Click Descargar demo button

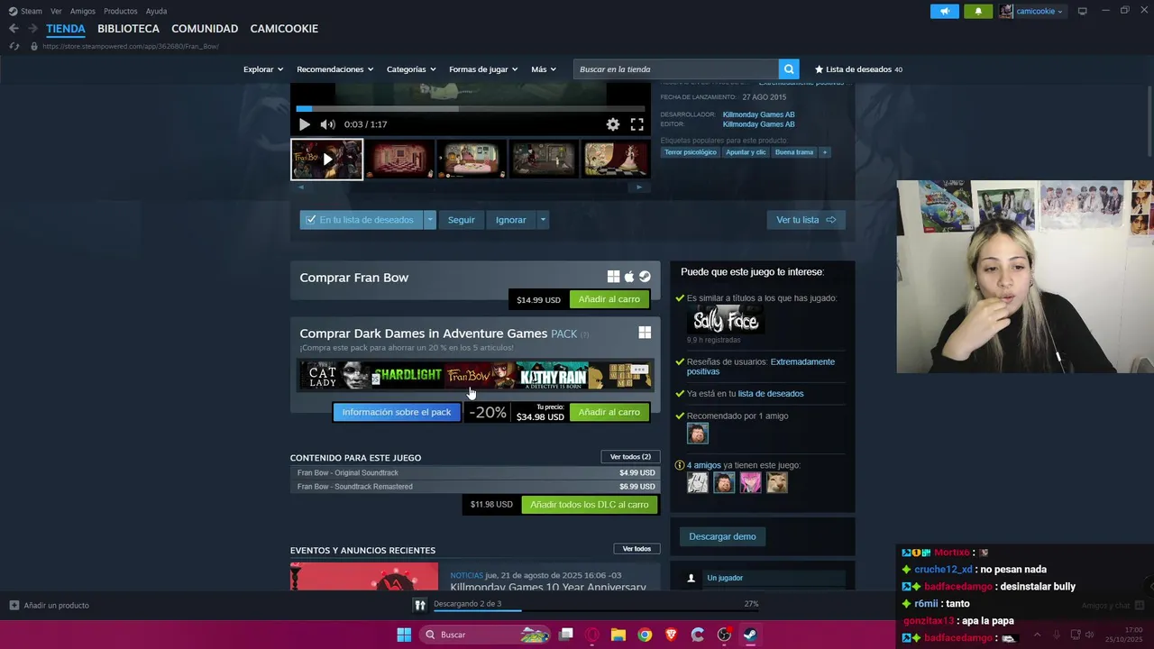(722, 536)
